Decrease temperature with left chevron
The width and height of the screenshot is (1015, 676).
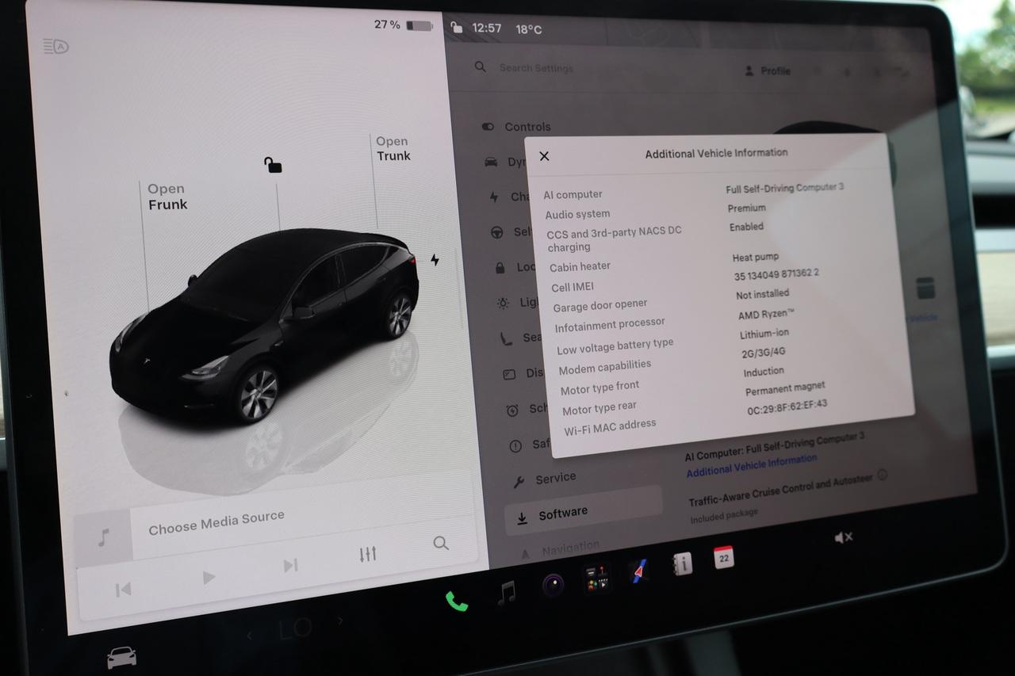250,635
